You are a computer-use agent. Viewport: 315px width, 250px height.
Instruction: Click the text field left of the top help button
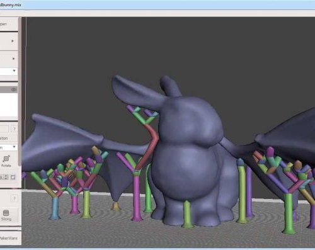tap(4, 129)
